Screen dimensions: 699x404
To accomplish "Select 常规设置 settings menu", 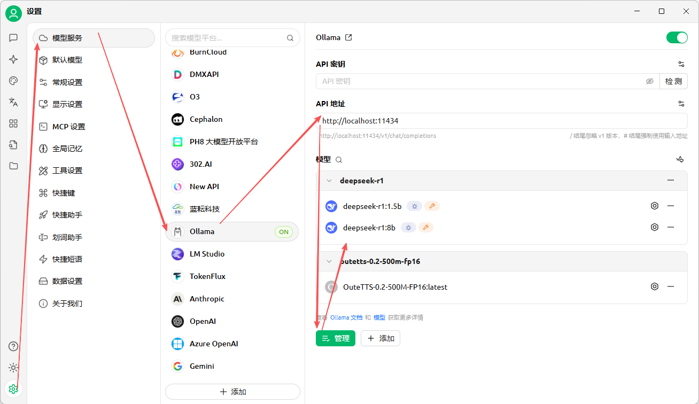I will 94,82.
